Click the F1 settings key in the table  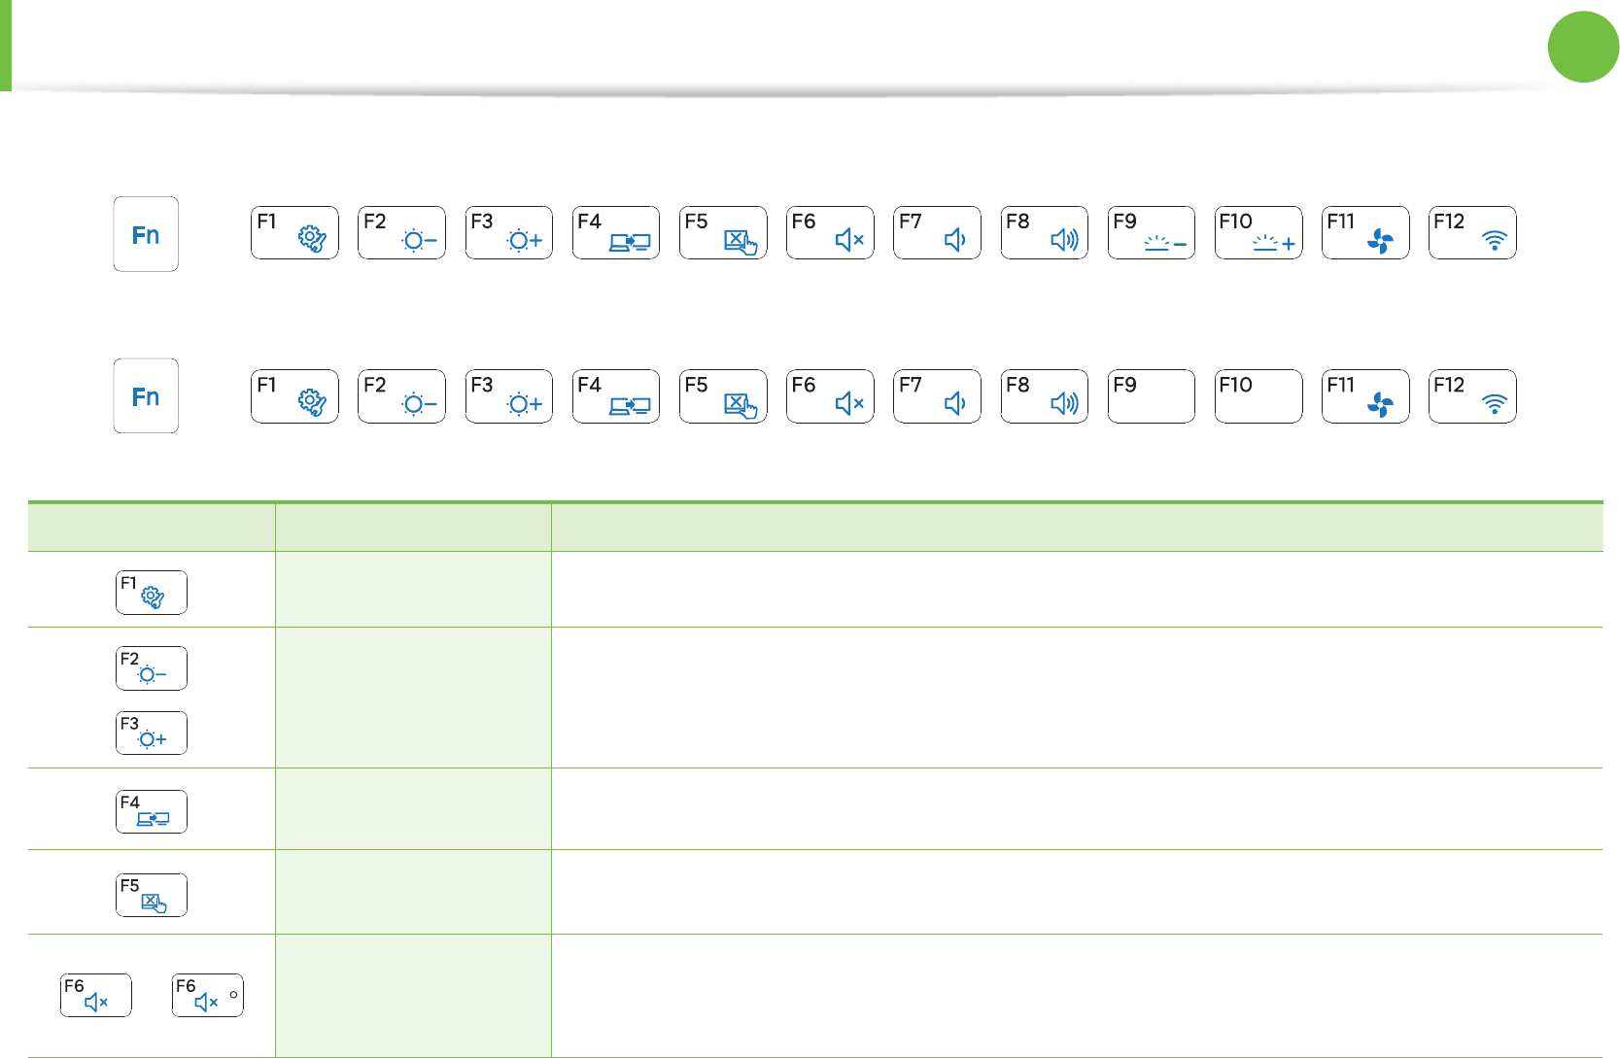click(151, 593)
